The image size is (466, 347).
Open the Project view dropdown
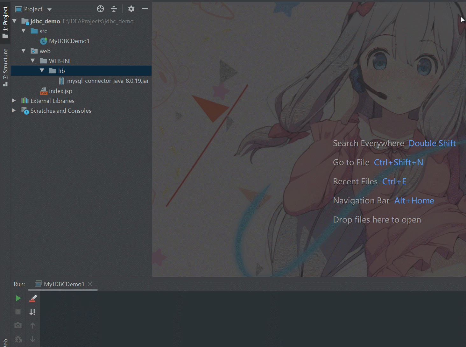click(x=49, y=10)
